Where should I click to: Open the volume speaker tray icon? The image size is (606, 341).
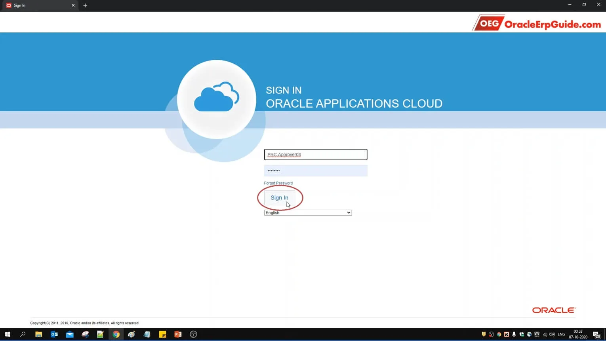(552, 334)
